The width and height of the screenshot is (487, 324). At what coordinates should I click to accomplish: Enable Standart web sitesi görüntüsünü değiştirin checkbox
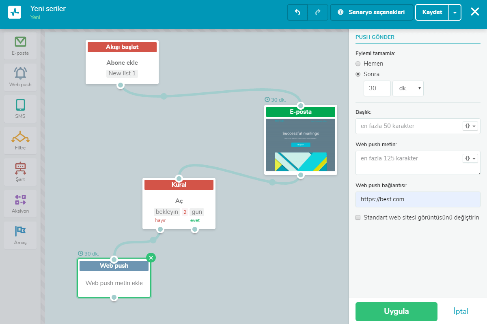(x=358, y=217)
